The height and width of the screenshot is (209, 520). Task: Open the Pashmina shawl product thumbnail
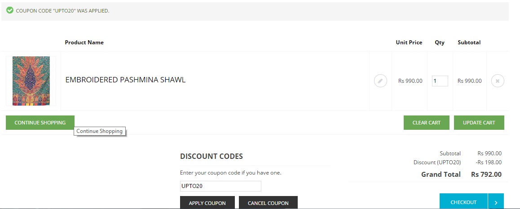click(x=31, y=81)
